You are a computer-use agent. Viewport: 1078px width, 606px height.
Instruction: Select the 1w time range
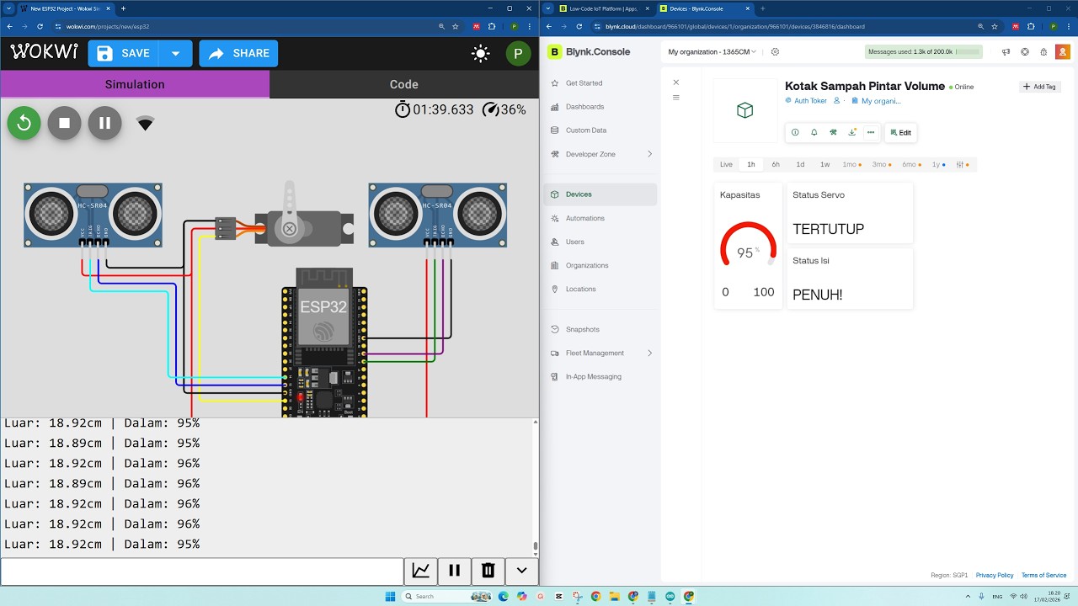825,165
